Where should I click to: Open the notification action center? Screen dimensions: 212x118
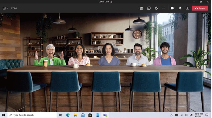tap(207, 115)
